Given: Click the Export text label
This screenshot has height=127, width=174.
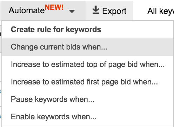Looking at the screenshot, I should (114, 11).
